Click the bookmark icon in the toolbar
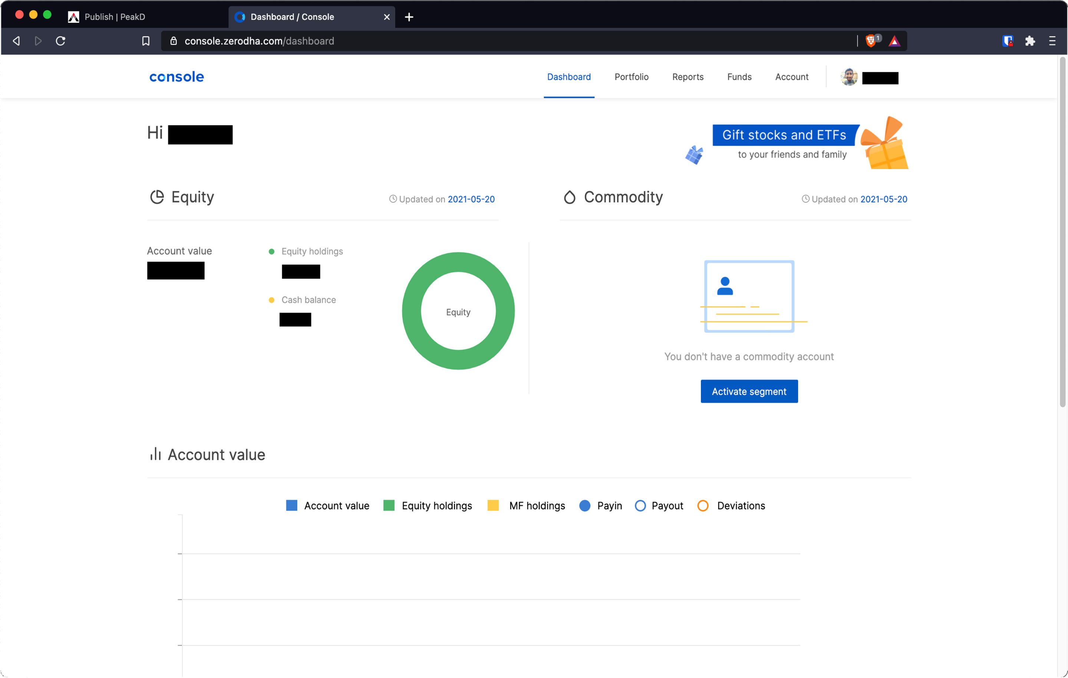The width and height of the screenshot is (1068, 678). pos(145,41)
